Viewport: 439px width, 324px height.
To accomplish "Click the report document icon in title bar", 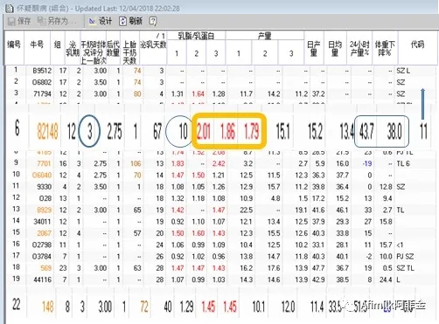I will 10,8.
